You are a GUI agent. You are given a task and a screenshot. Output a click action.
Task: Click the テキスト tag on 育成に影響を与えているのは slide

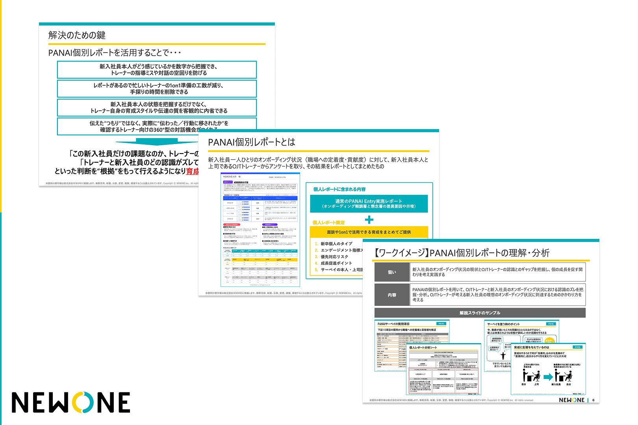577,347
